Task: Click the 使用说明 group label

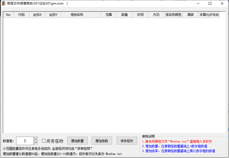Action: (x=148, y=136)
